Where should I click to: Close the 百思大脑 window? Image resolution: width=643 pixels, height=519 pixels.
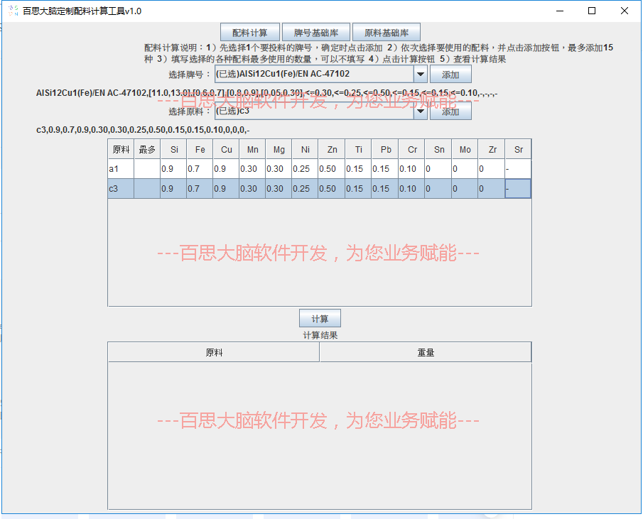coord(624,11)
